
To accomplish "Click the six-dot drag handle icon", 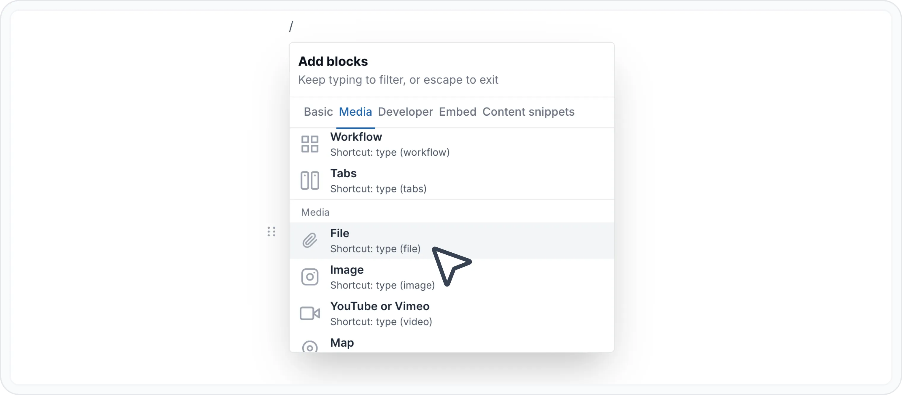I will pyautogui.click(x=271, y=231).
